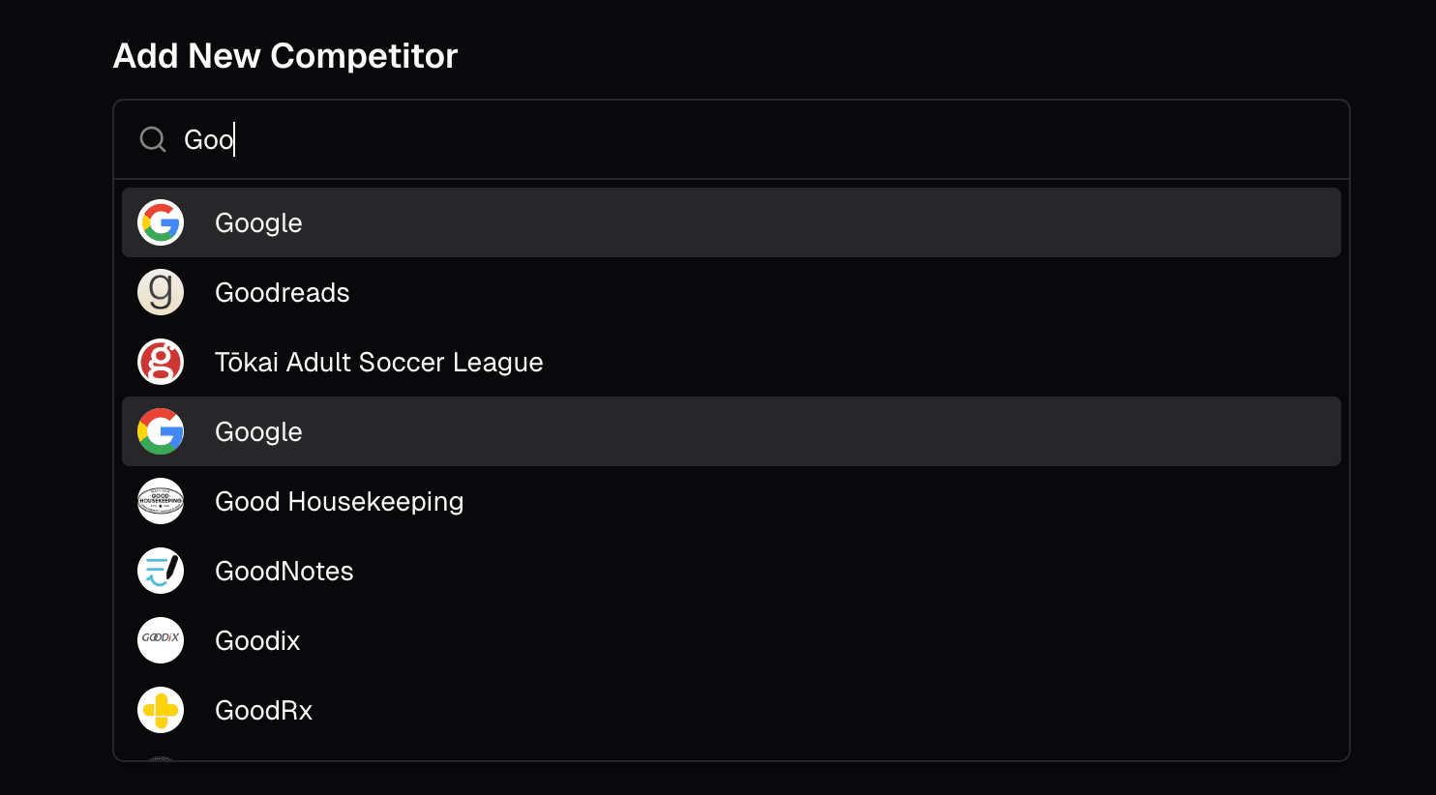Click the Tōkai Adult Soccer League logo
The width and height of the screenshot is (1436, 795).
[x=161, y=362]
